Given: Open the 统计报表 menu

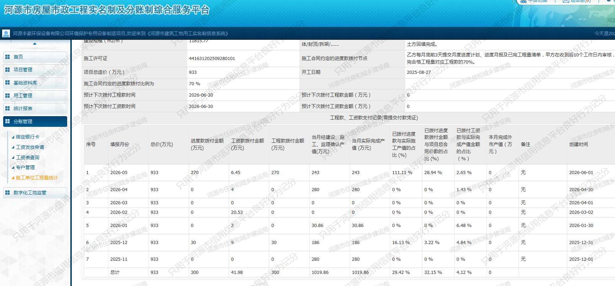Looking at the screenshot, I should click(x=35, y=108).
